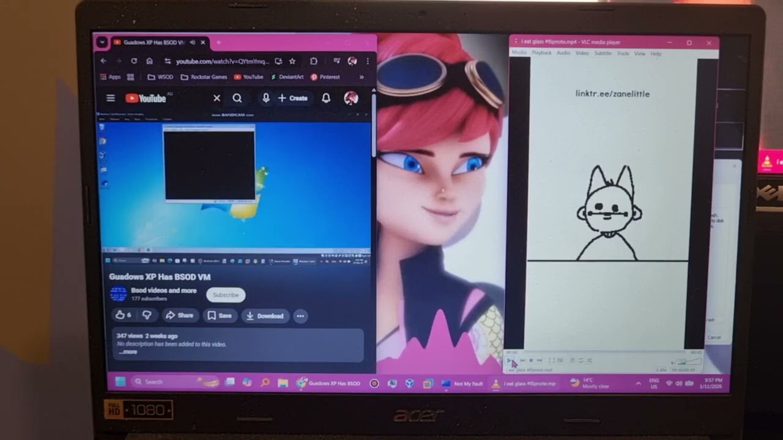Viewport: 783px width, 440px height.
Task: Open the YouTube account avatar menu
Action: pyautogui.click(x=351, y=98)
